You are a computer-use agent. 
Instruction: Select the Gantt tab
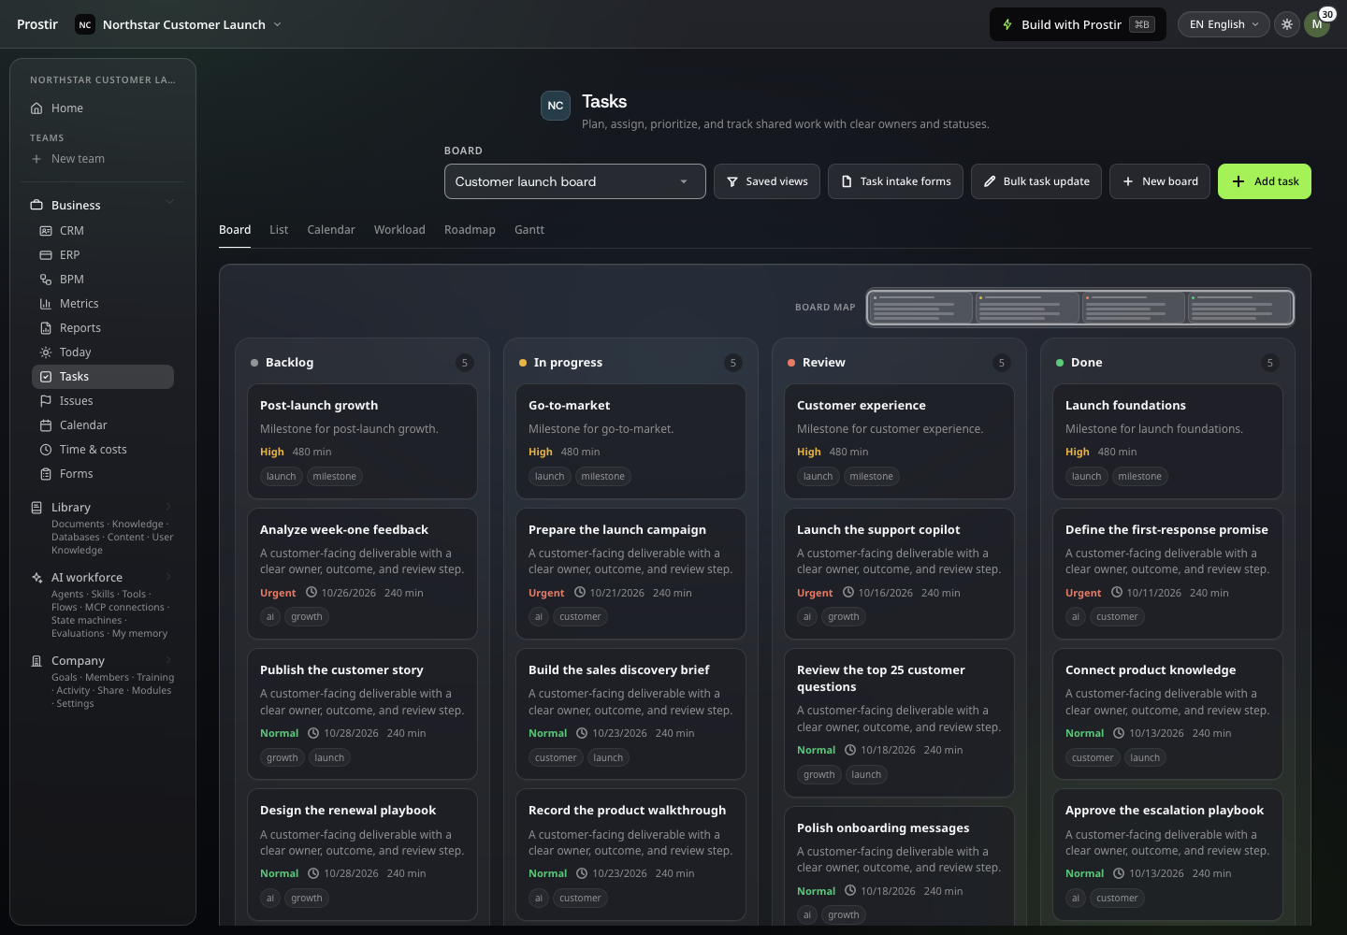(529, 230)
